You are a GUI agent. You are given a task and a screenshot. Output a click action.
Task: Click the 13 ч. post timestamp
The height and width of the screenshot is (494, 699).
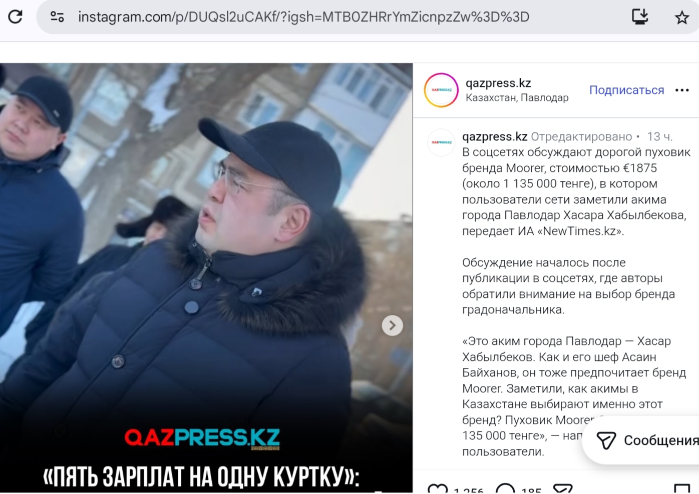(x=659, y=136)
